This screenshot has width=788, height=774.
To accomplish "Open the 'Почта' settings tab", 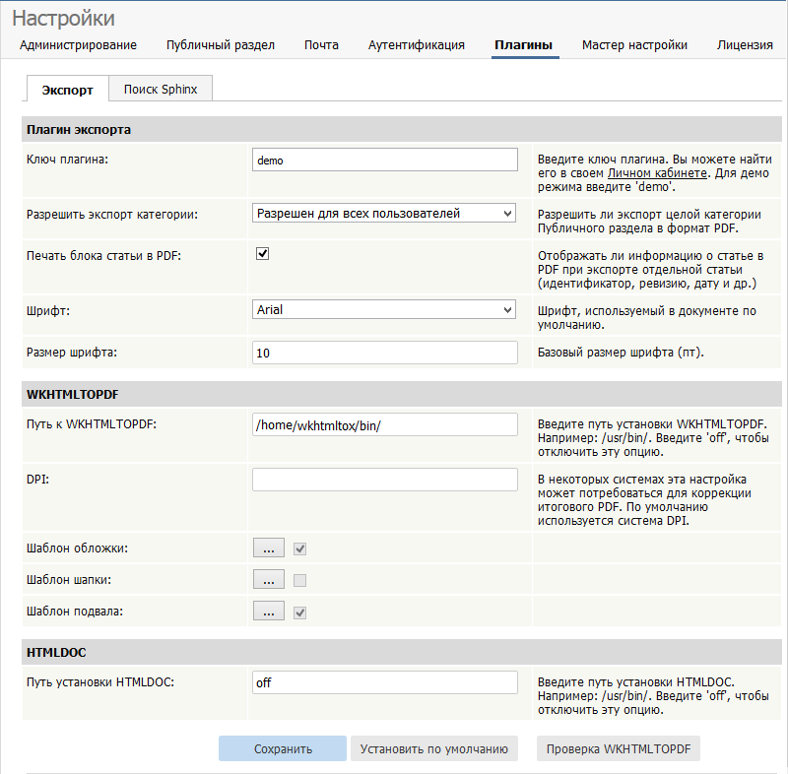I will 321,44.
